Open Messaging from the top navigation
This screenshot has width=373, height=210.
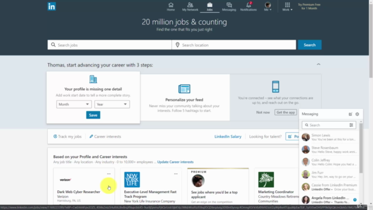point(229,6)
